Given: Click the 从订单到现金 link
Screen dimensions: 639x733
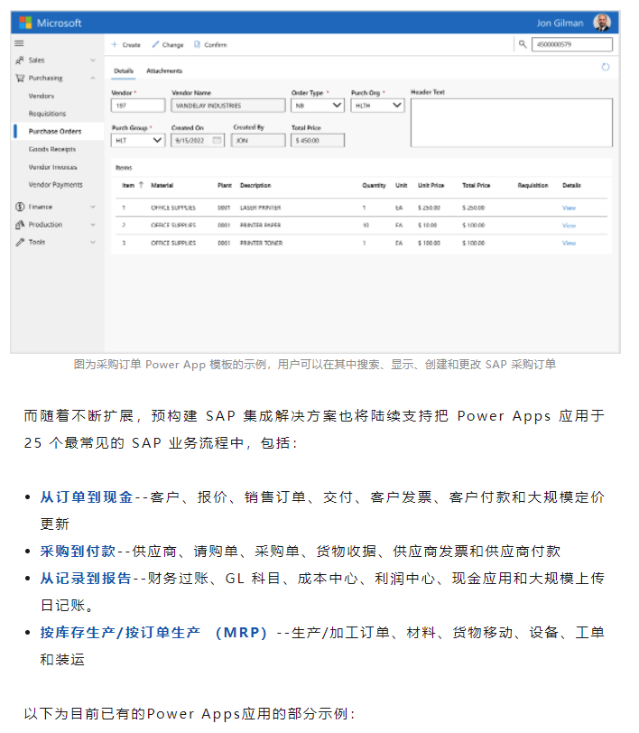Looking at the screenshot, I should coord(87,496).
